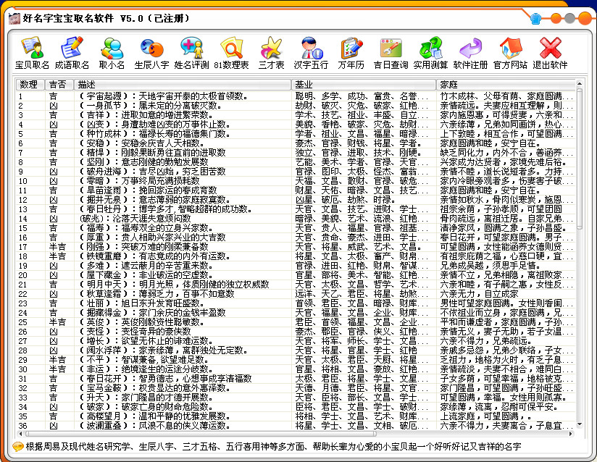The width and height of the screenshot is (597, 462).
Task: Open the 软件注册 software registration
Action: click(470, 52)
